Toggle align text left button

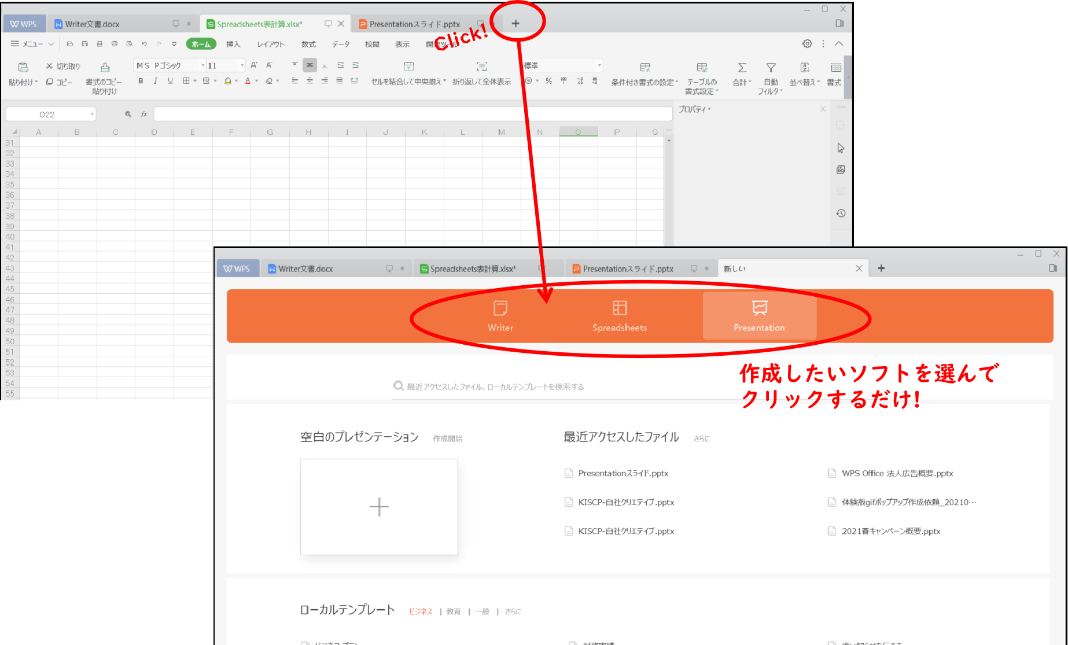point(295,81)
